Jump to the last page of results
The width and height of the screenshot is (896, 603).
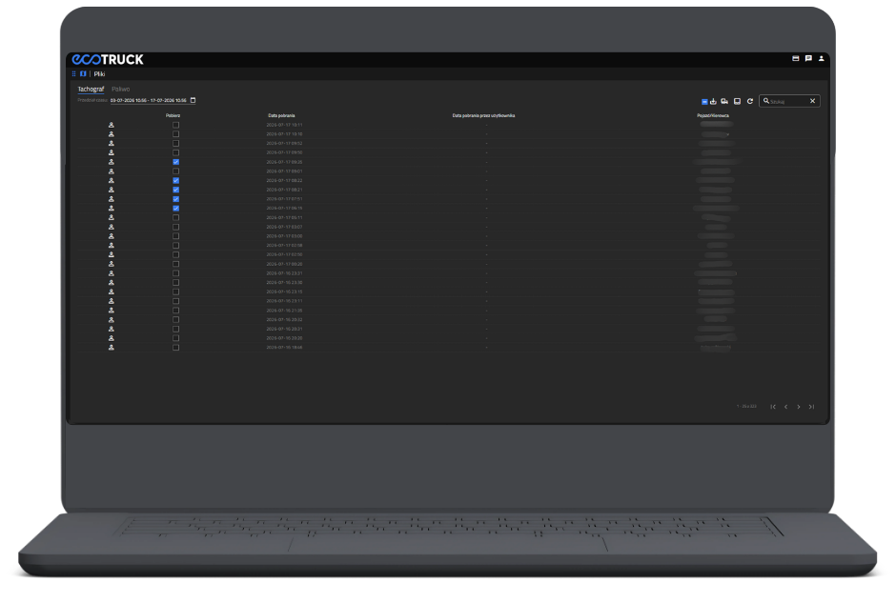(811, 407)
